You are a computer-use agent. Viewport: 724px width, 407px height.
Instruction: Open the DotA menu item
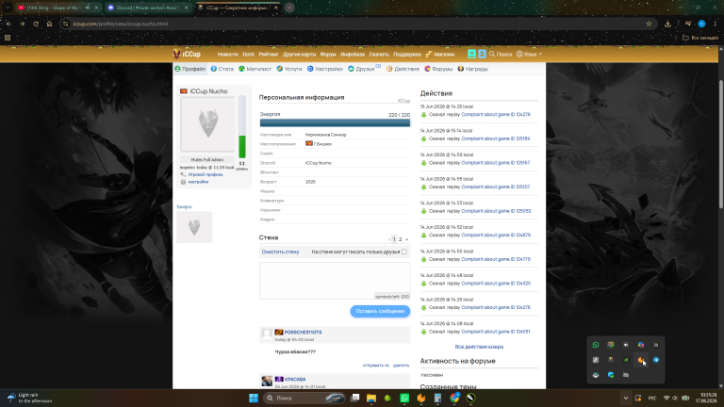[249, 55]
